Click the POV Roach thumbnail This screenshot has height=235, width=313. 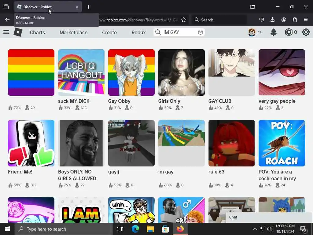(282, 143)
